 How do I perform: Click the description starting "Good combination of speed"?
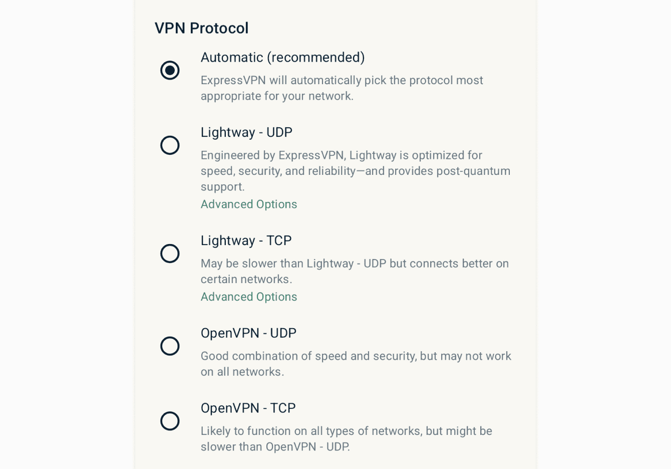[356, 364]
